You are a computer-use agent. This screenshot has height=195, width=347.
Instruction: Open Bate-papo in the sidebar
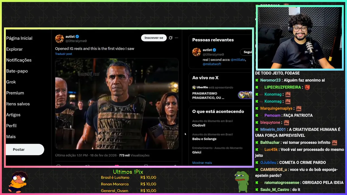[17, 71]
